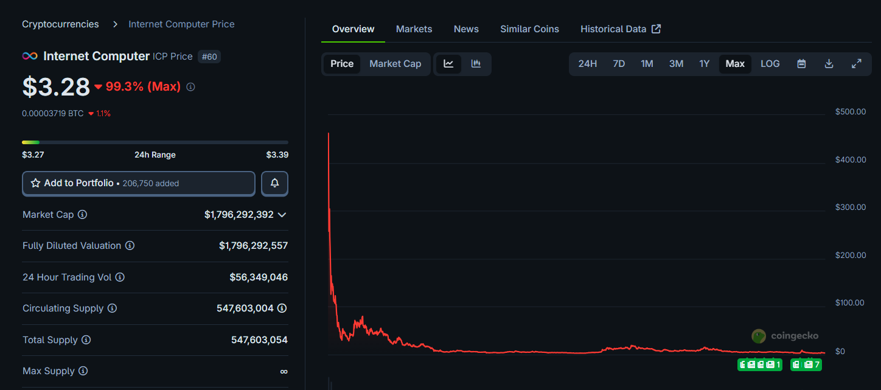Switch to line chart view icon
Viewport: 881px width, 390px height.
click(448, 64)
